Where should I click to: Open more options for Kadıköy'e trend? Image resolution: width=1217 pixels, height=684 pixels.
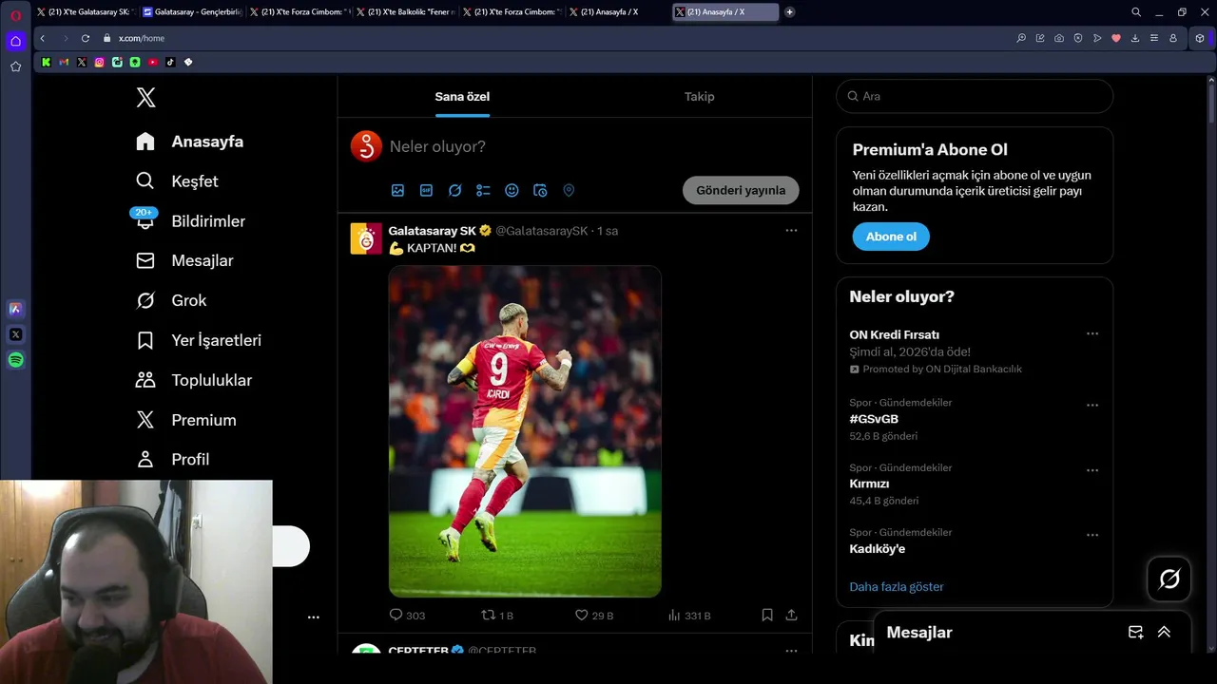tap(1092, 535)
